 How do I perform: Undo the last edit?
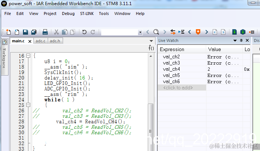coord(84,32)
